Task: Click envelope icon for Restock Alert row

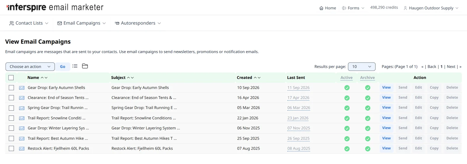Action: 22,149
